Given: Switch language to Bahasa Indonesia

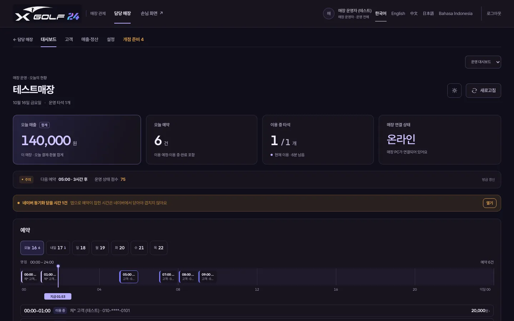Looking at the screenshot, I should [x=455, y=14].
